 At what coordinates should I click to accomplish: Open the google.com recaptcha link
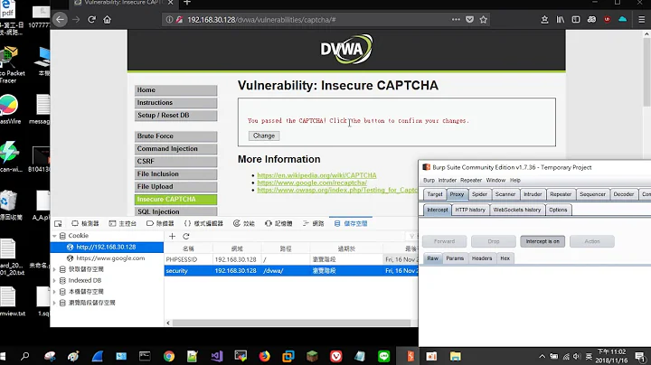(312, 182)
